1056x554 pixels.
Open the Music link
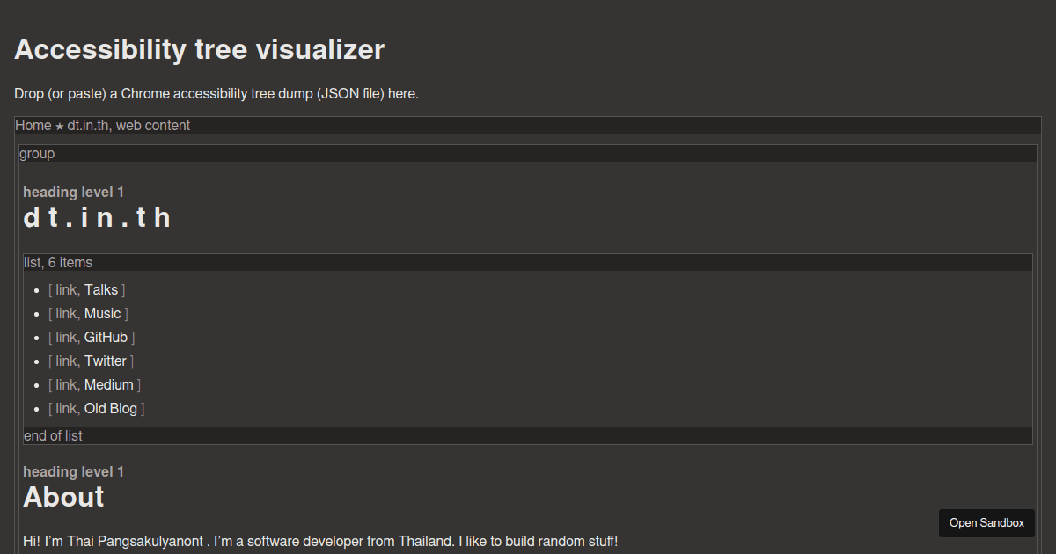(x=102, y=313)
